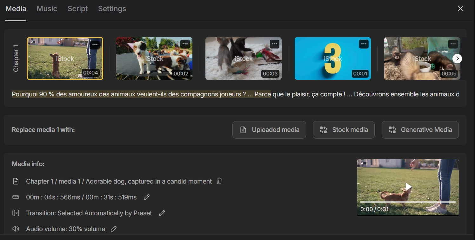475x240 pixels.
Task: Close the media panel with X
Action: pyautogui.click(x=460, y=9)
